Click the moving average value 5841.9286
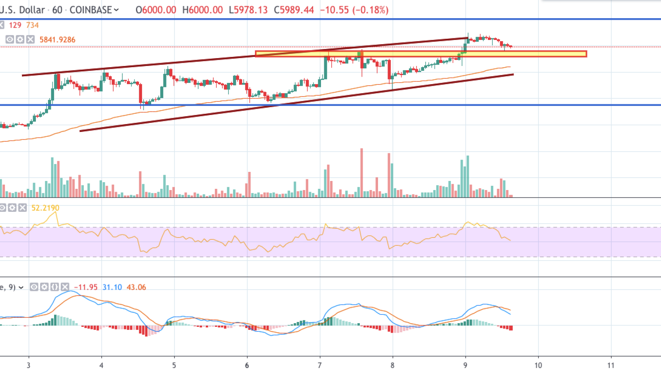Image resolution: width=661 pixels, height=371 pixels. [x=57, y=40]
